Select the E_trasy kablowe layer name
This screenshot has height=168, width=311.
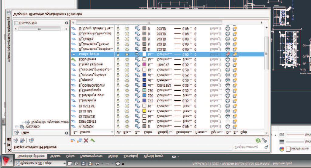pos(91,65)
